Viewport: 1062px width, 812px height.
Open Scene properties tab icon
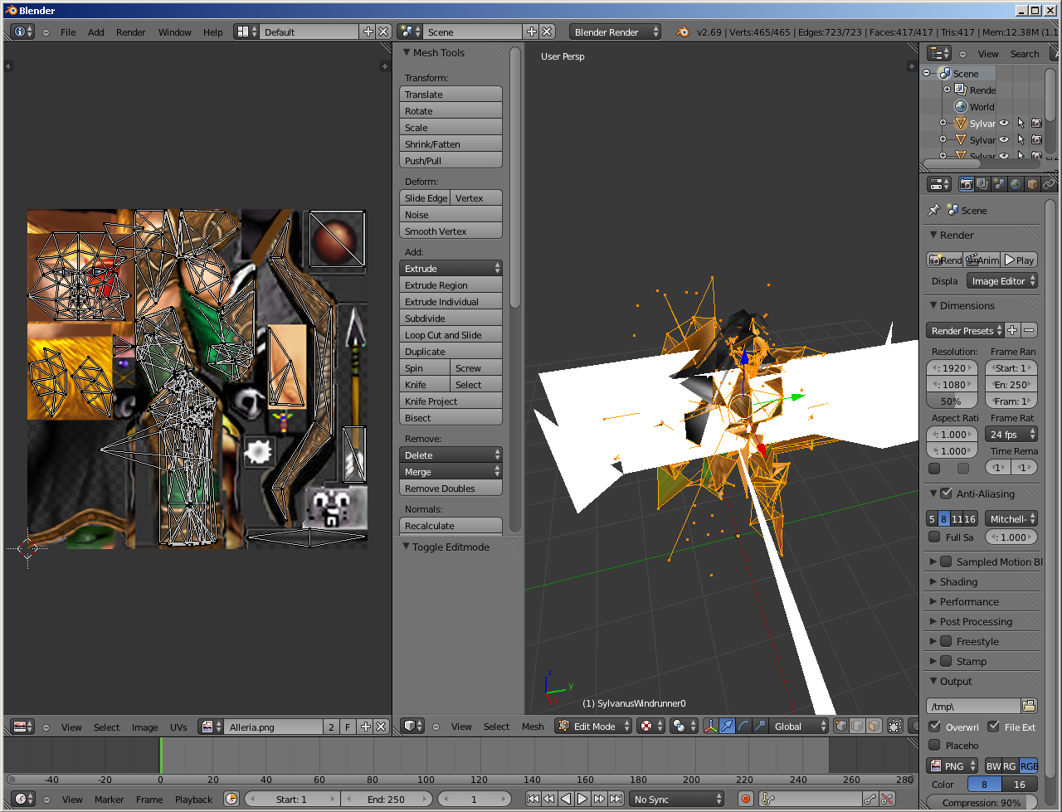(999, 184)
